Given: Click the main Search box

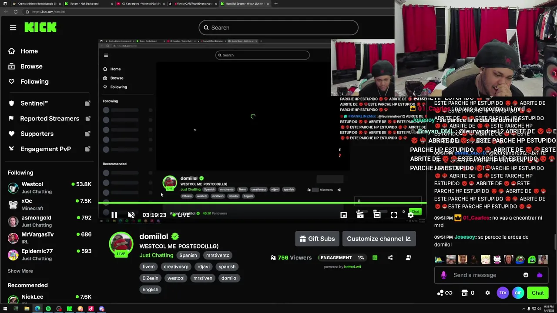Looking at the screenshot, I should (x=278, y=27).
